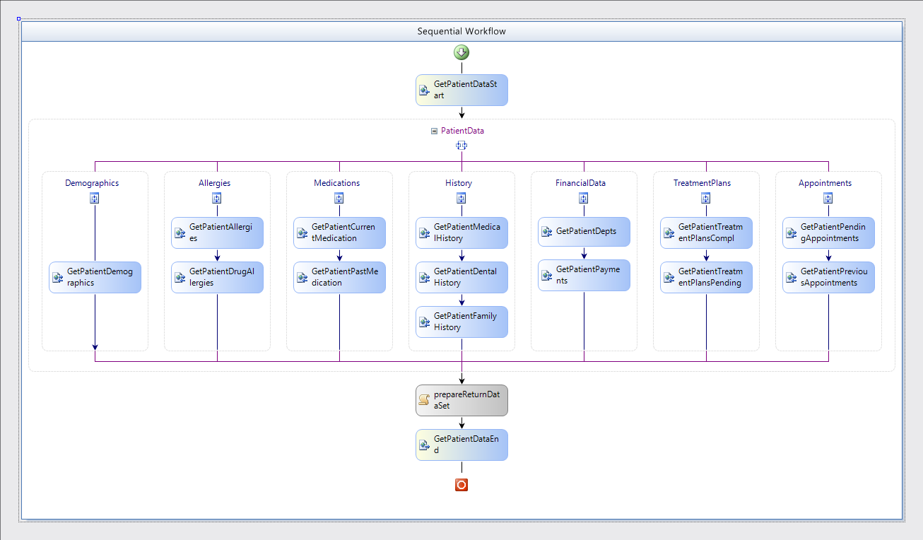923x540 pixels.
Task: Select the Appointments sequence icon
Action: click(828, 199)
